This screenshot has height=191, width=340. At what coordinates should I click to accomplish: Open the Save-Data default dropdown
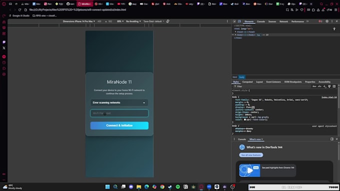[153, 21]
